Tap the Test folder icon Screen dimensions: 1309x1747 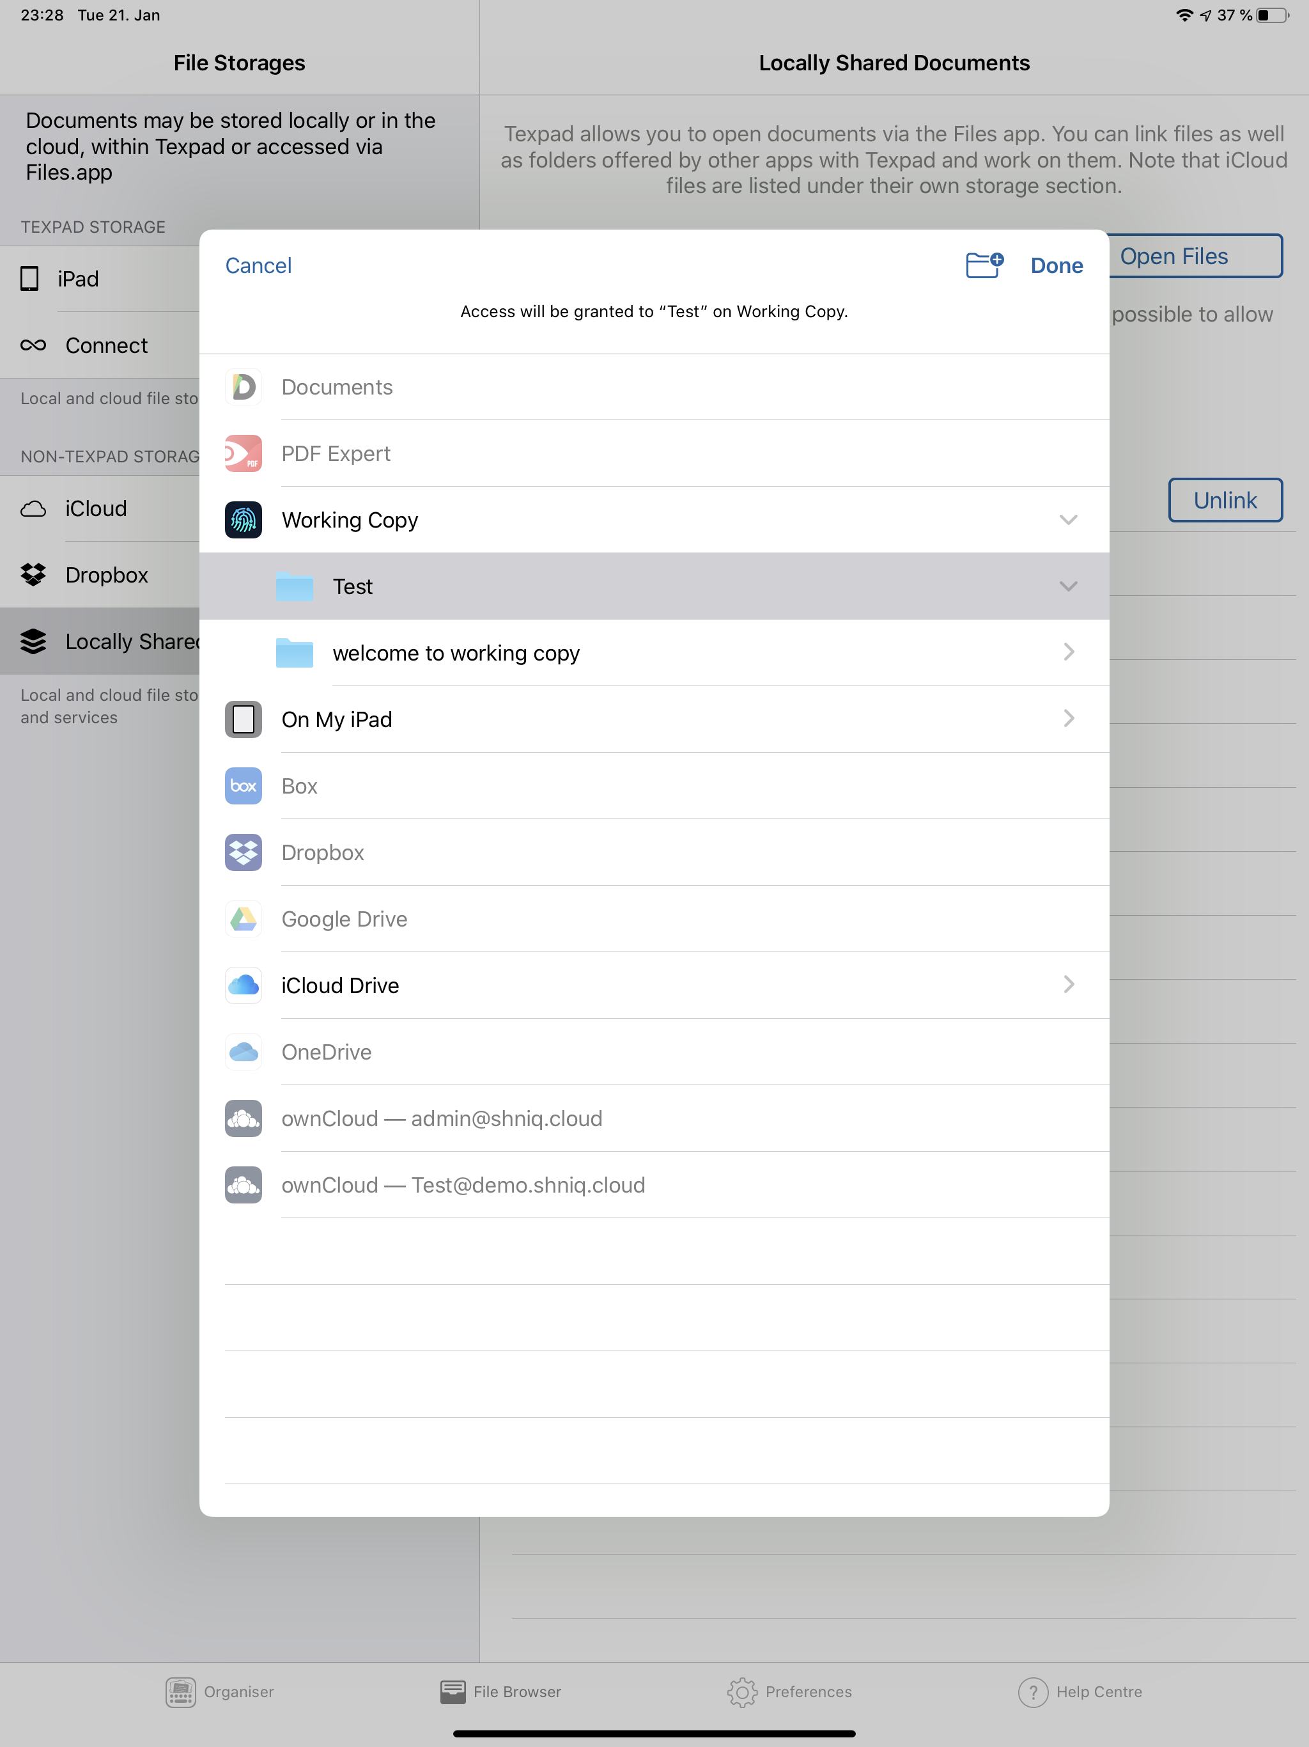click(295, 586)
